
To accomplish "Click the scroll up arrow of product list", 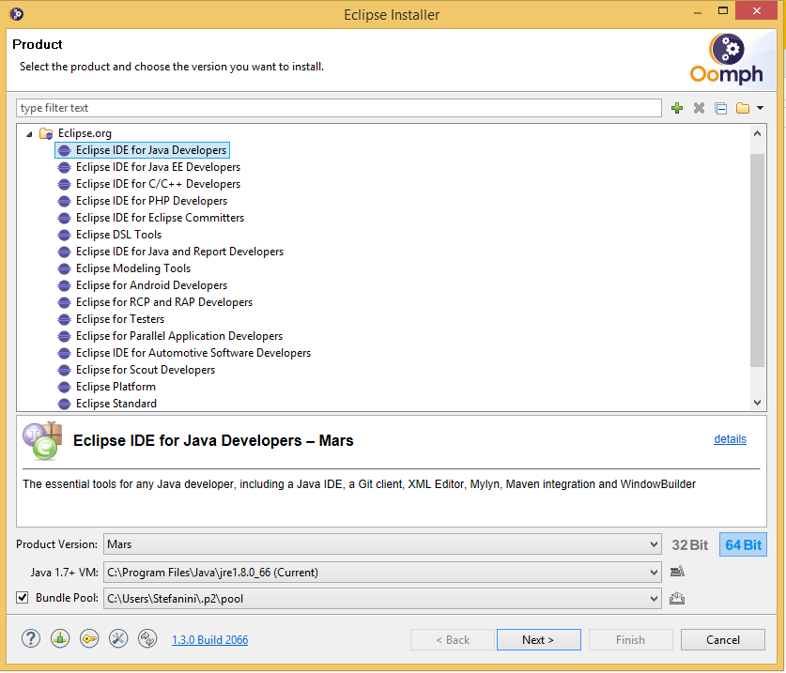I will [x=757, y=133].
